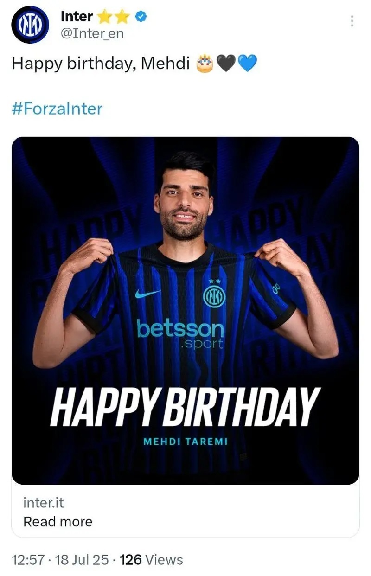Screen dimensions: 371x576
Task: Open the #ForzaInter hashtag
Action: point(57,109)
